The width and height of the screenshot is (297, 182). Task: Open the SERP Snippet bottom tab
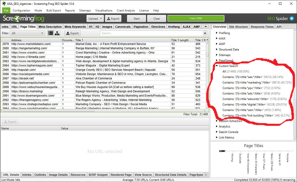point(98,175)
